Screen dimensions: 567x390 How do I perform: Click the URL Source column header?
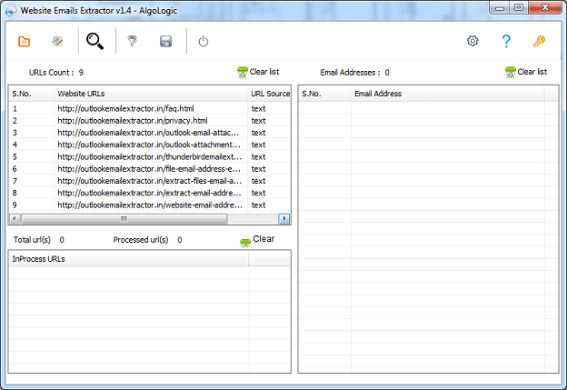coord(269,94)
